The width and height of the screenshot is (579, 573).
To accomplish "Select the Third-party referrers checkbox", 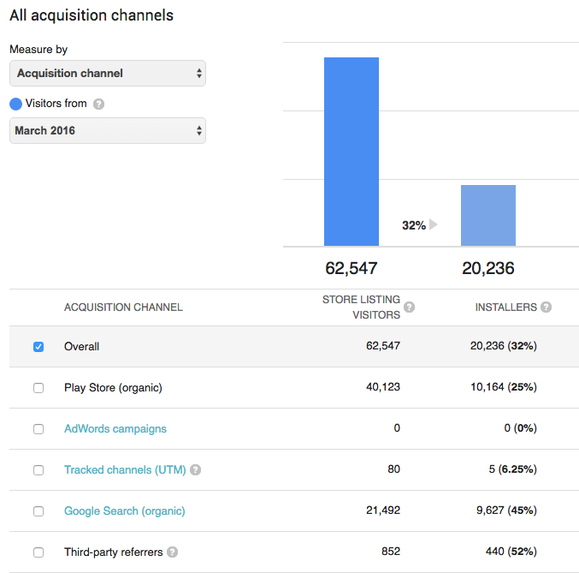I will coord(38,552).
